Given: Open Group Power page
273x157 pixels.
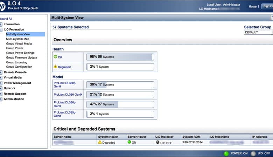Looking at the screenshot, I should point(14,48).
